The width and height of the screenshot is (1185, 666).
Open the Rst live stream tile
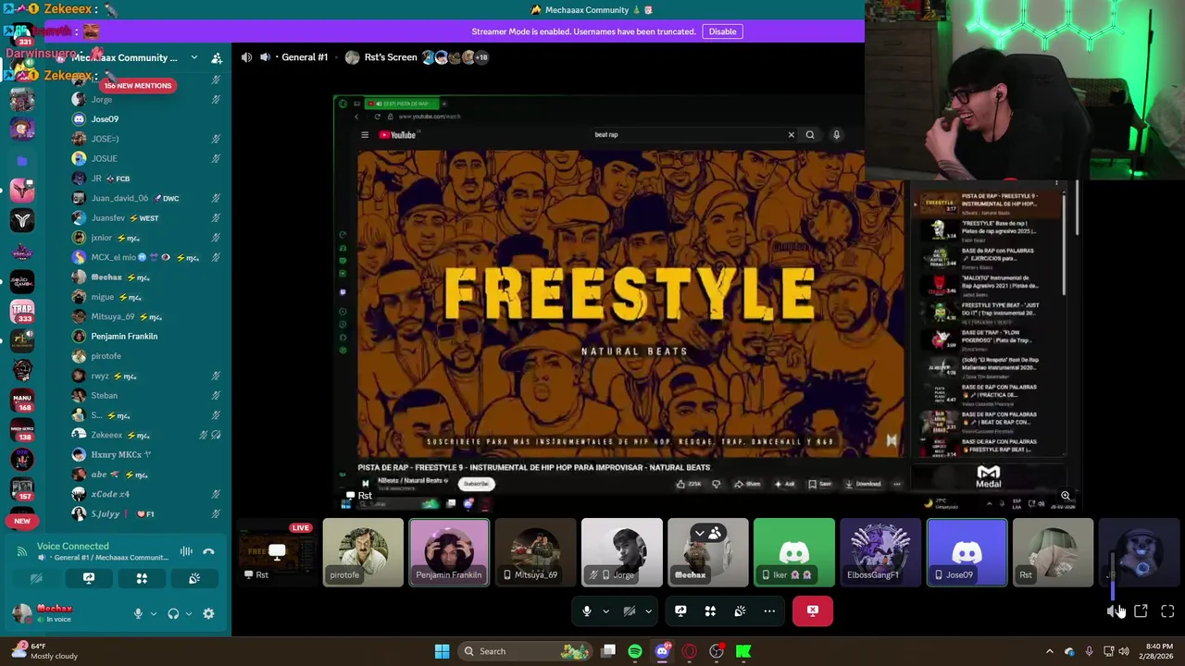277,552
